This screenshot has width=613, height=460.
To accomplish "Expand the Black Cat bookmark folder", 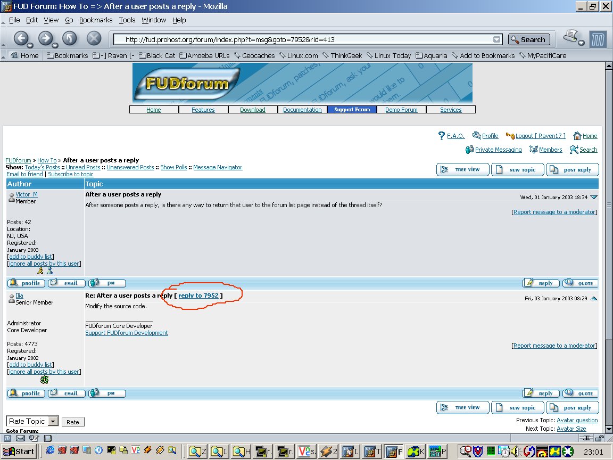I will [157, 55].
